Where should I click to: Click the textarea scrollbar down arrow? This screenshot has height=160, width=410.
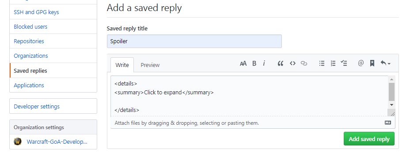tap(391, 104)
